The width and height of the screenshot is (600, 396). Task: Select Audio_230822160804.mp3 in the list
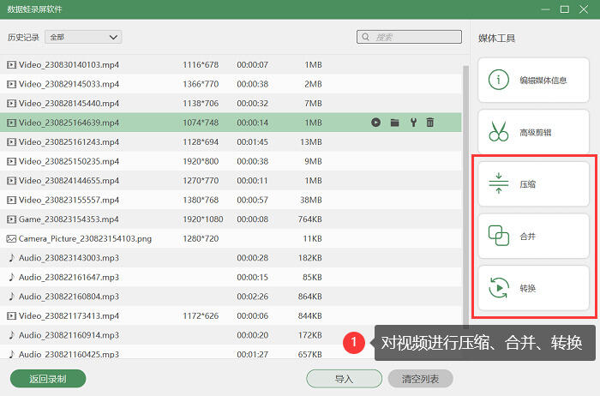[x=231, y=297]
